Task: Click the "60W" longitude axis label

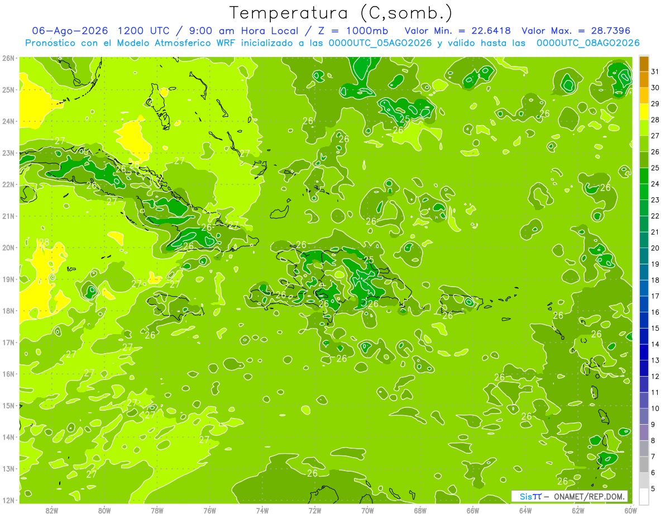Action: [x=630, y=510]
